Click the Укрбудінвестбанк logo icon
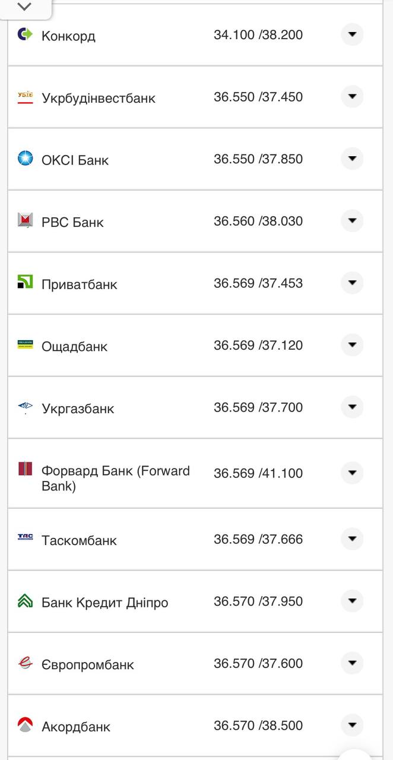 [x=25, y=97]
